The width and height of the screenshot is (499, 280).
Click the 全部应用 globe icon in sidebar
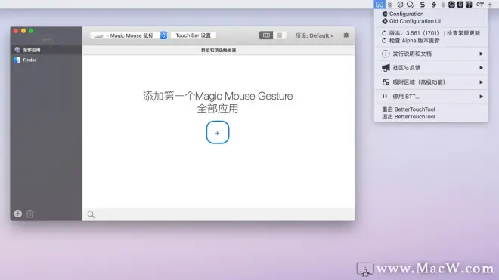click(x=17, y=50)
